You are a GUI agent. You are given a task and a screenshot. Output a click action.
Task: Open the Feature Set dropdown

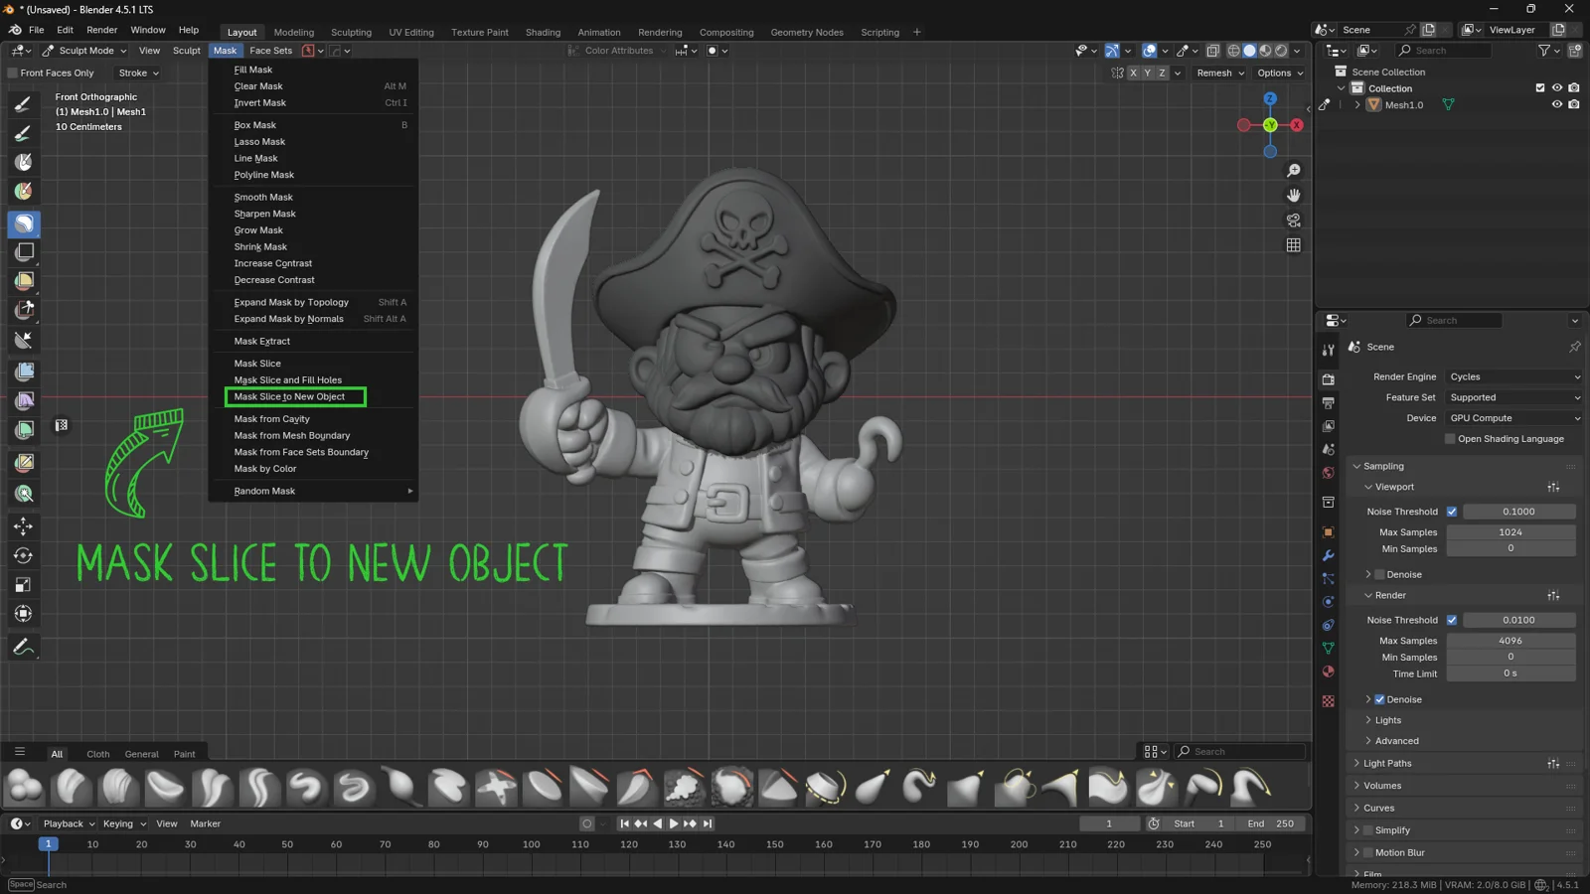1513,397
